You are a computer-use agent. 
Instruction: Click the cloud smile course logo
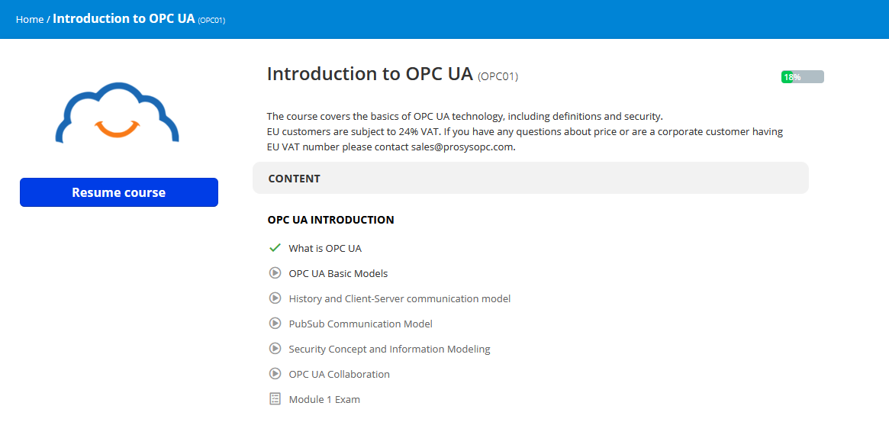[x=118, y=113]
